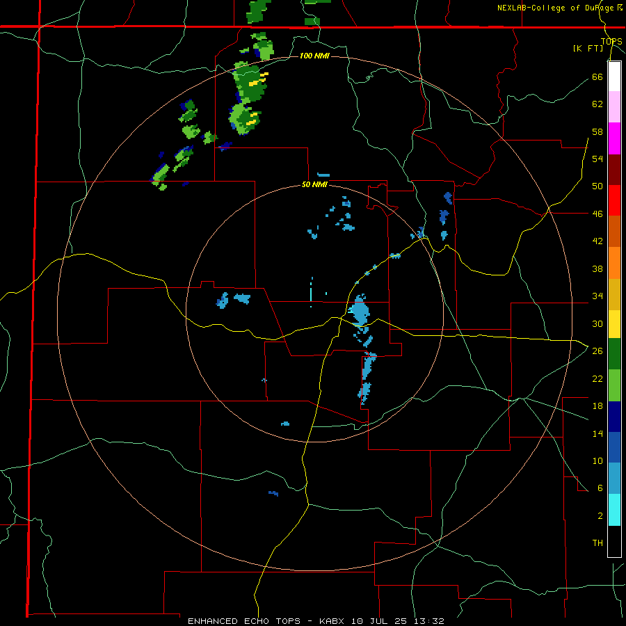
Task: Pick the dark green legend color swatch
Action: click(614, 354)
